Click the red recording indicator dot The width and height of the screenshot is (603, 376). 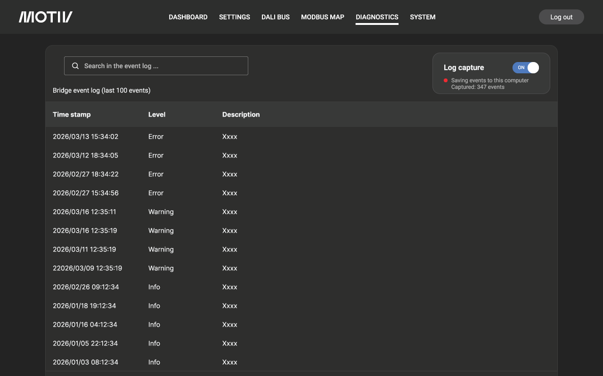pos(446,80)
